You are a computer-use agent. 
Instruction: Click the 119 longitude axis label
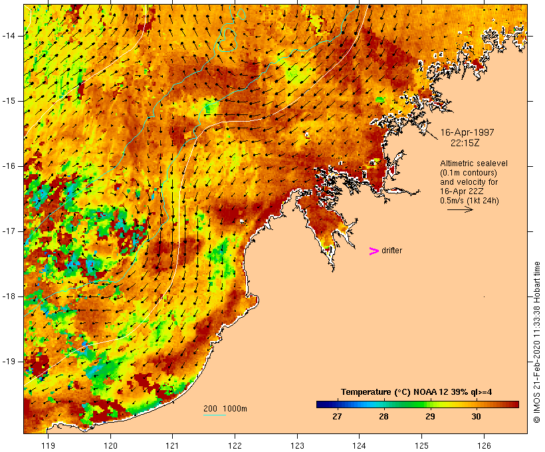click(48, 445)
